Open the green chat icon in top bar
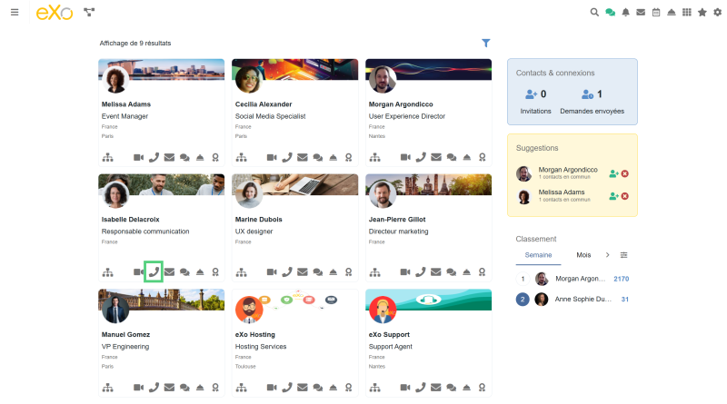The height and width of the screenshot is (404, 727). [610, 13]
